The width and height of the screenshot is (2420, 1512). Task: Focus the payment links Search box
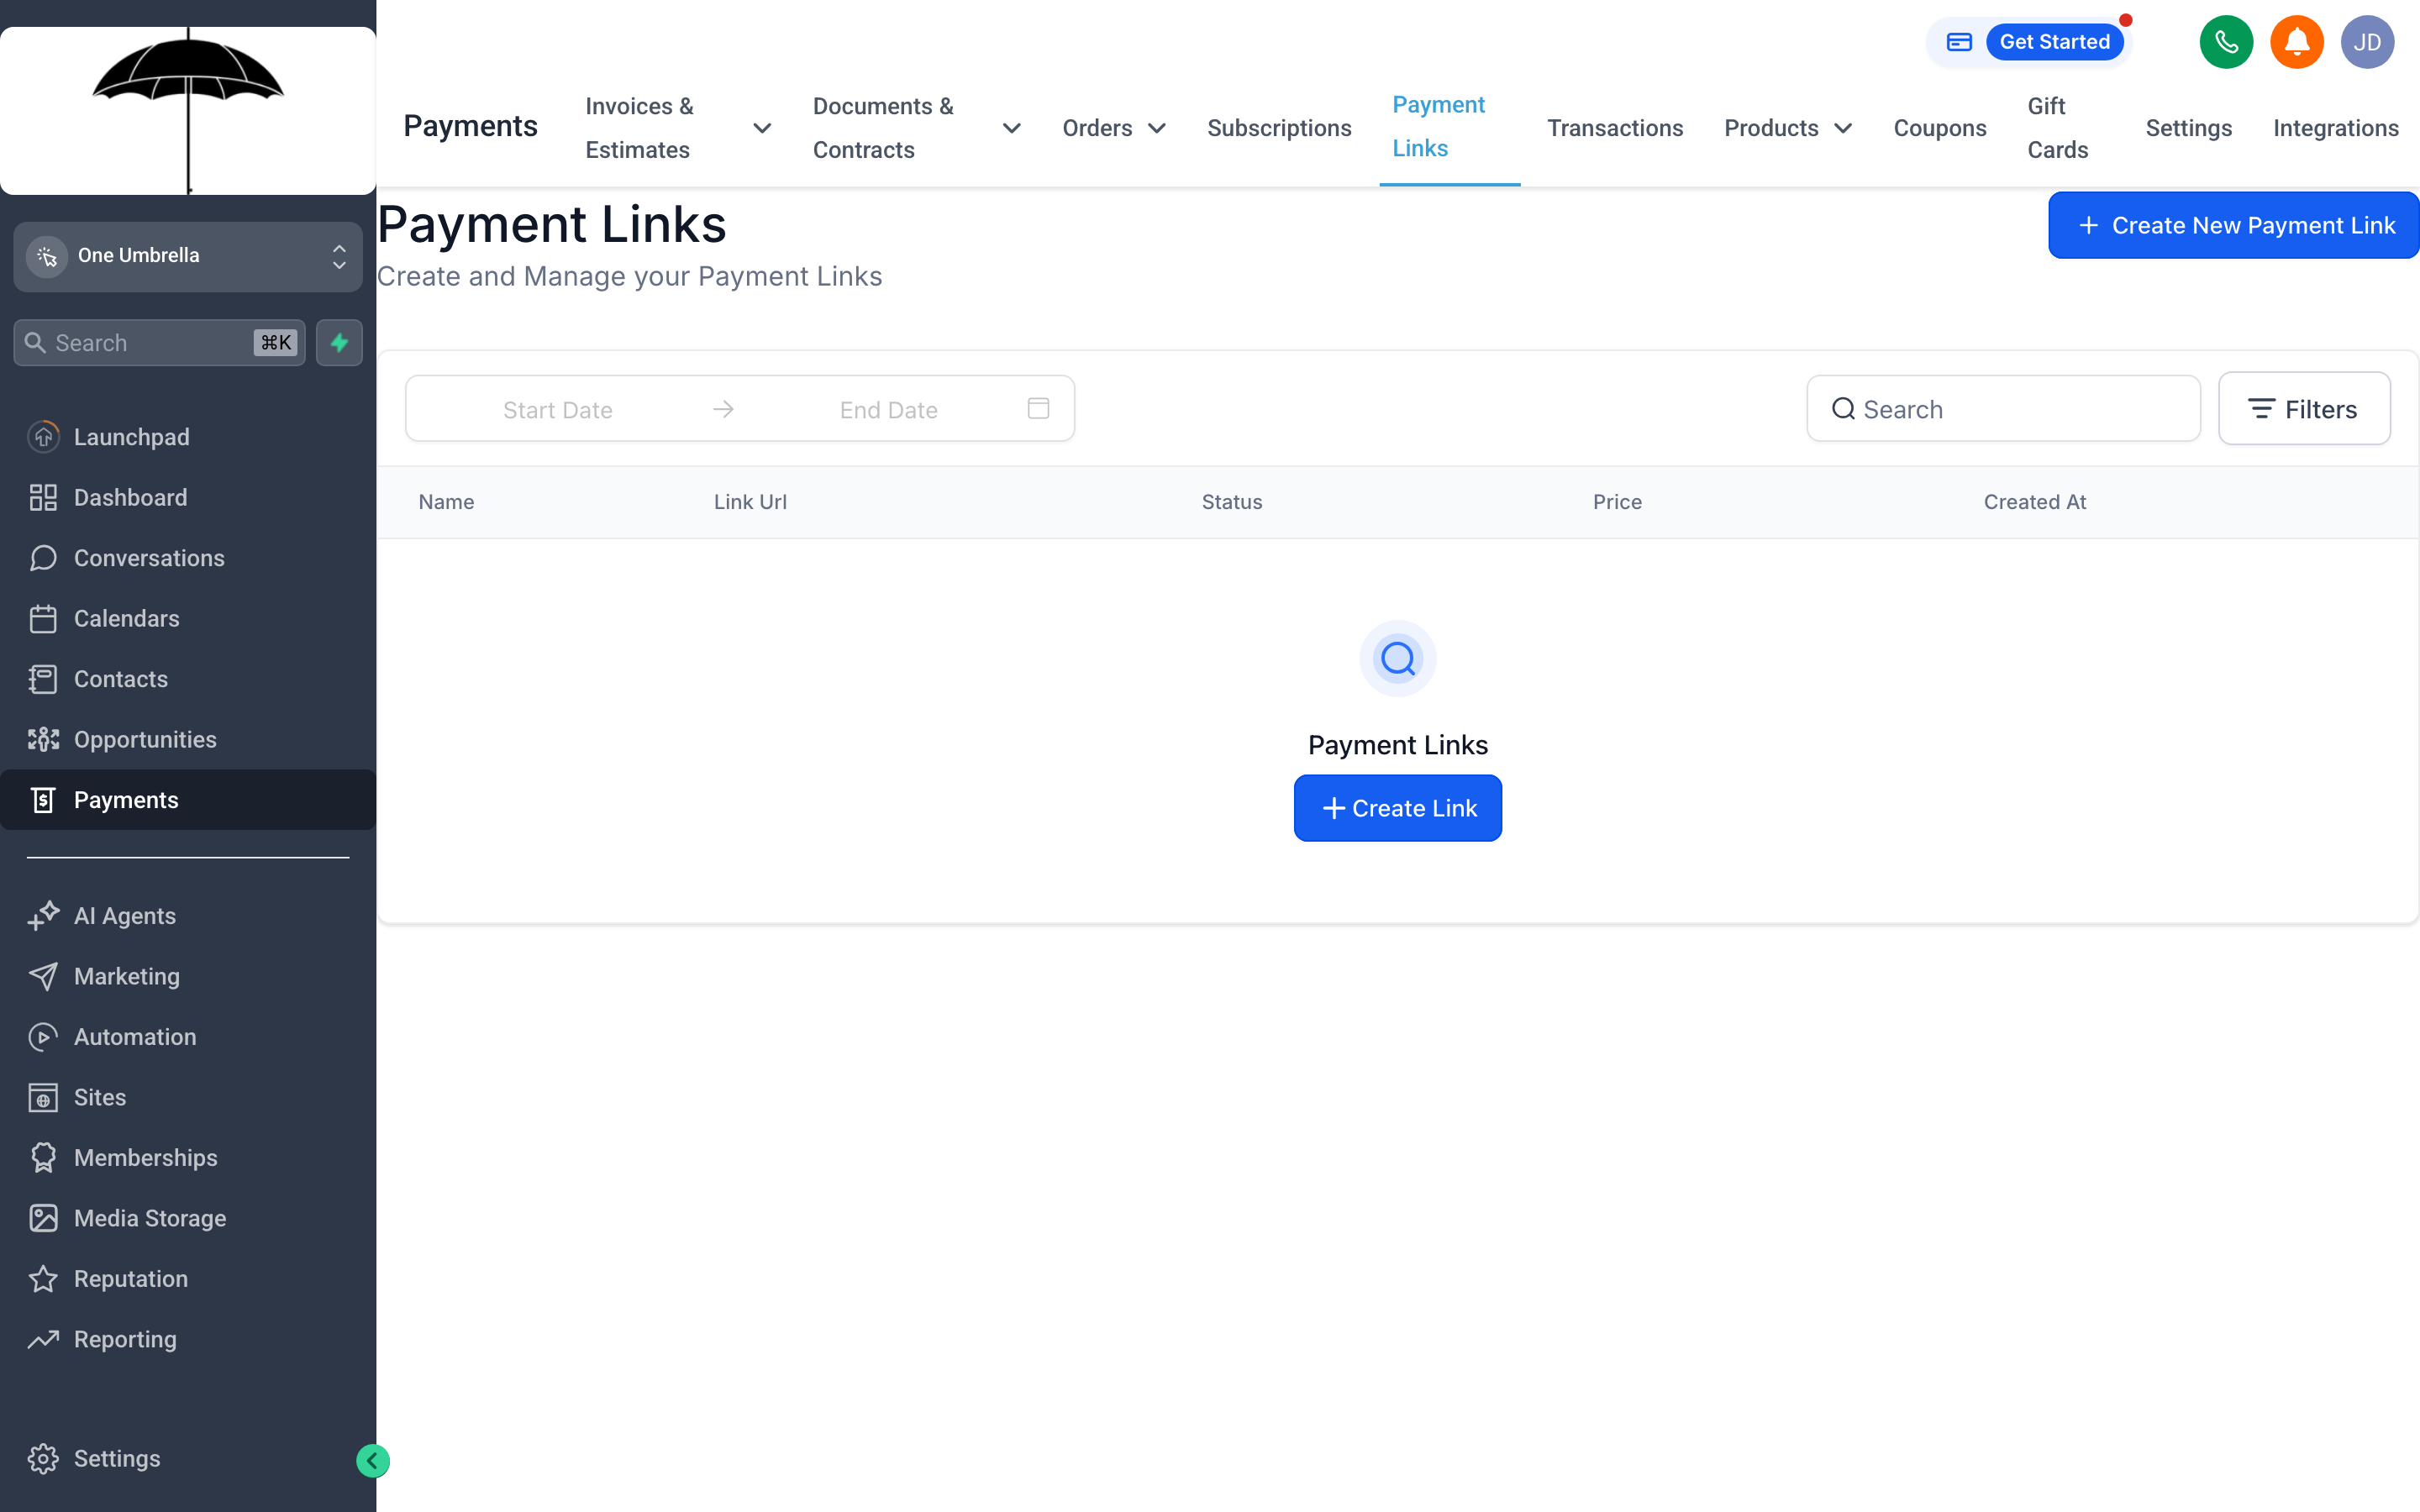coord(2003,409)
